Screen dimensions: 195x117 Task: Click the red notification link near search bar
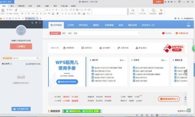click(x=167, y=33)
